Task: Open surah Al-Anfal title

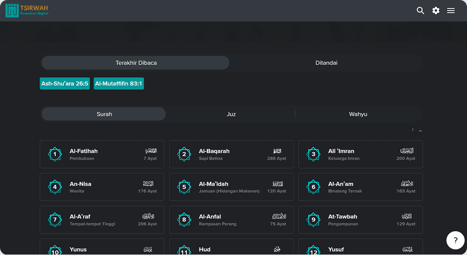Action: (x=210, y=216)
